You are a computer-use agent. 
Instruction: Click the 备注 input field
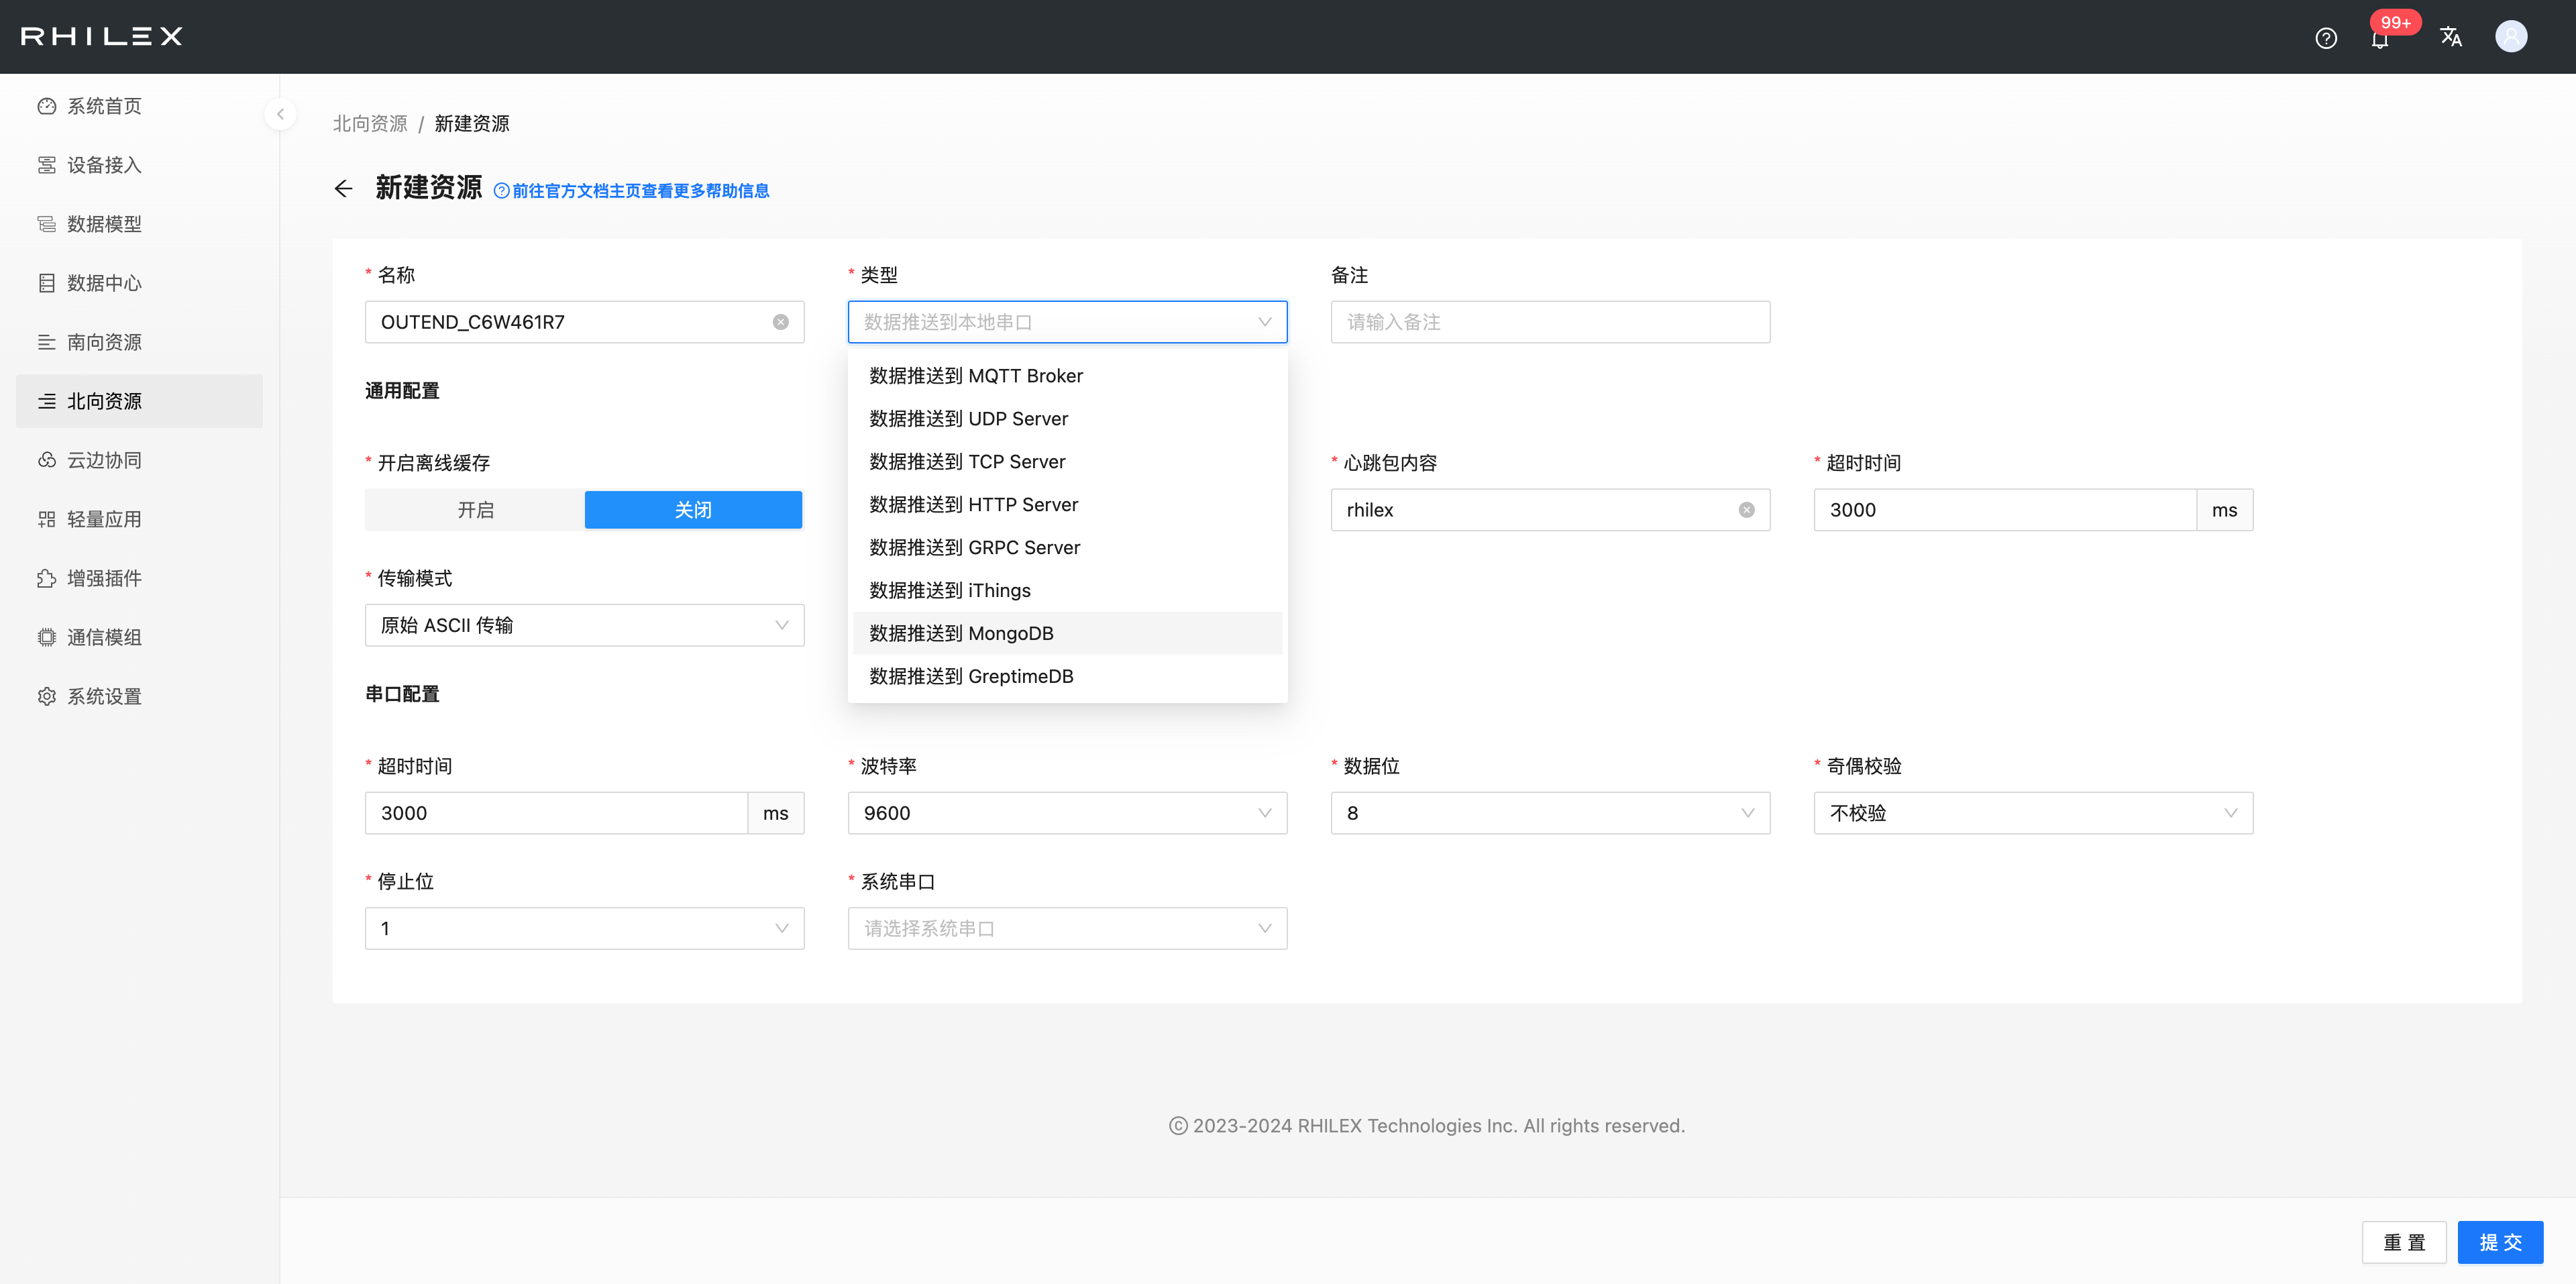click(1549, 321)
